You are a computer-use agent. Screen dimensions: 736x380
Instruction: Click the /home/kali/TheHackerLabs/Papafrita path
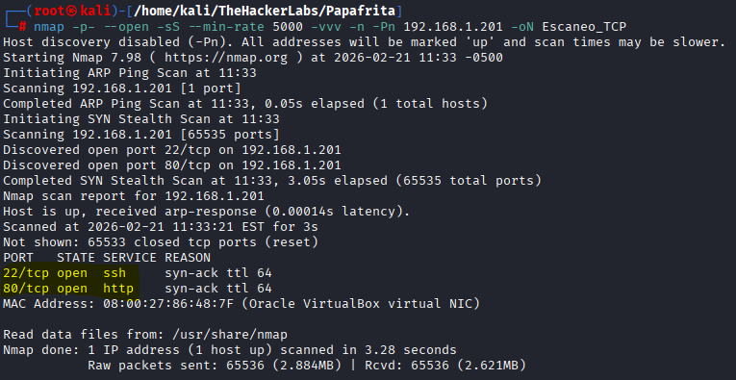coord(265,11)
